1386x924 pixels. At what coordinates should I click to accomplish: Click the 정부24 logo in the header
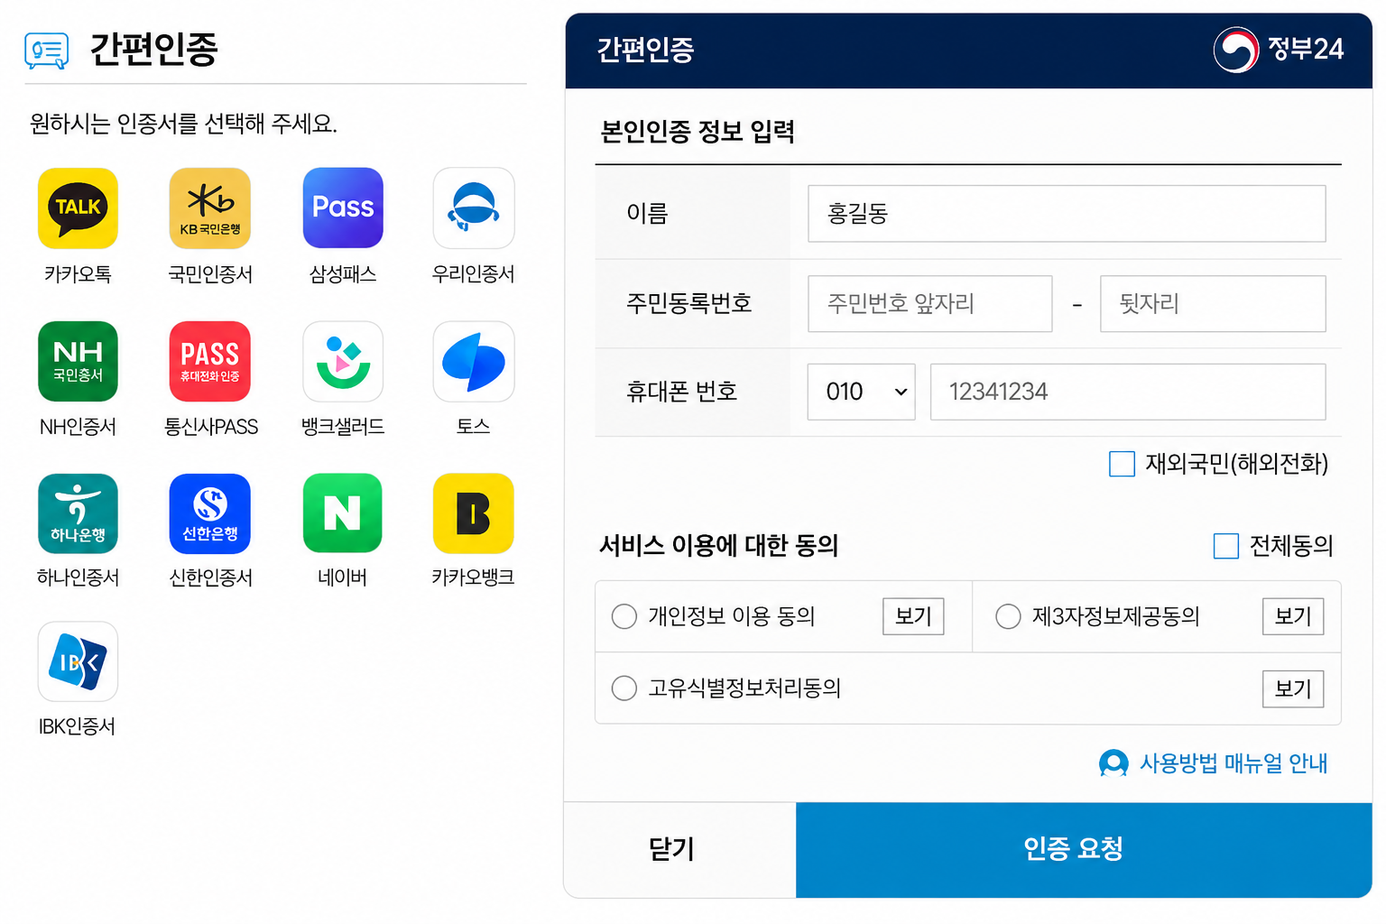(1279, 49)
